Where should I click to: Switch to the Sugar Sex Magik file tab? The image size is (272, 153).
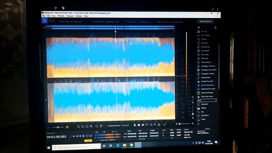click(71, 22)
